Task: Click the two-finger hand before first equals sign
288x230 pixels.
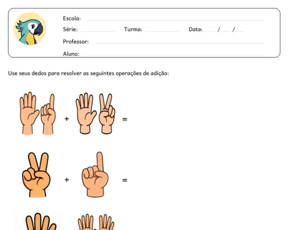Action: 107,114
